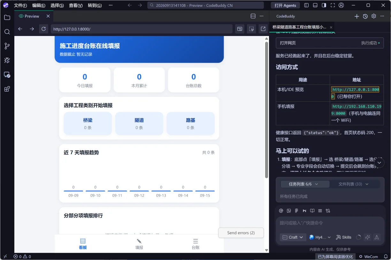
Task: Click the browser forward arrow in Preview
Action: (32, 29)
